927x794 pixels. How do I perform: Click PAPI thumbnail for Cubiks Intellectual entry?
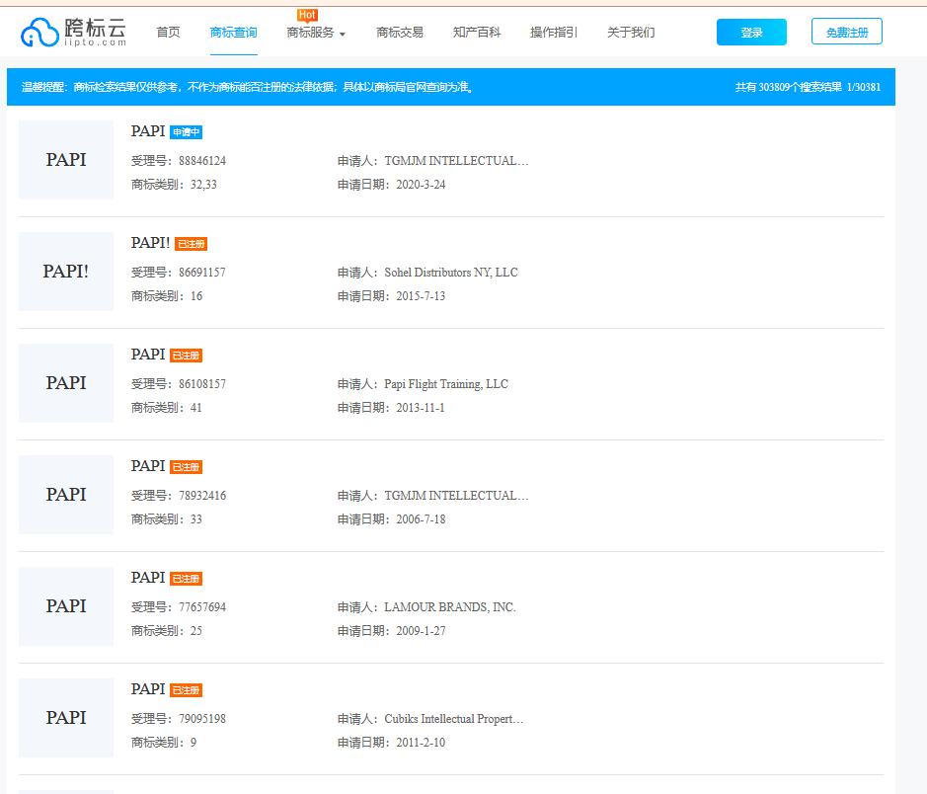point(66,718)
